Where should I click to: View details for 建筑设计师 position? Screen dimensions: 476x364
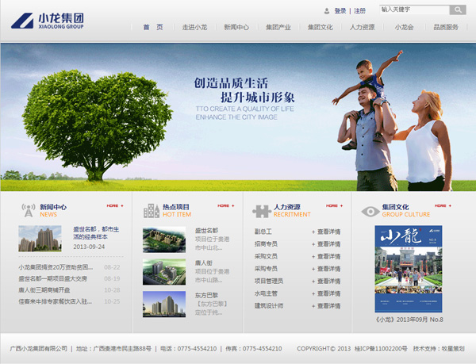[326, 306]
